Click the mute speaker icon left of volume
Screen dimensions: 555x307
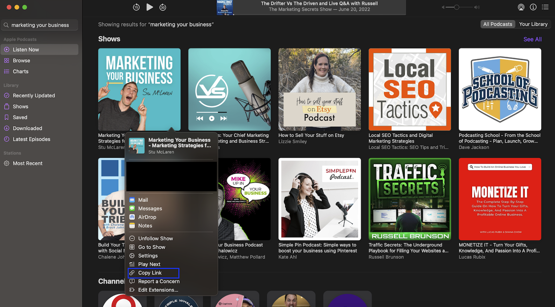click(443, 7)
